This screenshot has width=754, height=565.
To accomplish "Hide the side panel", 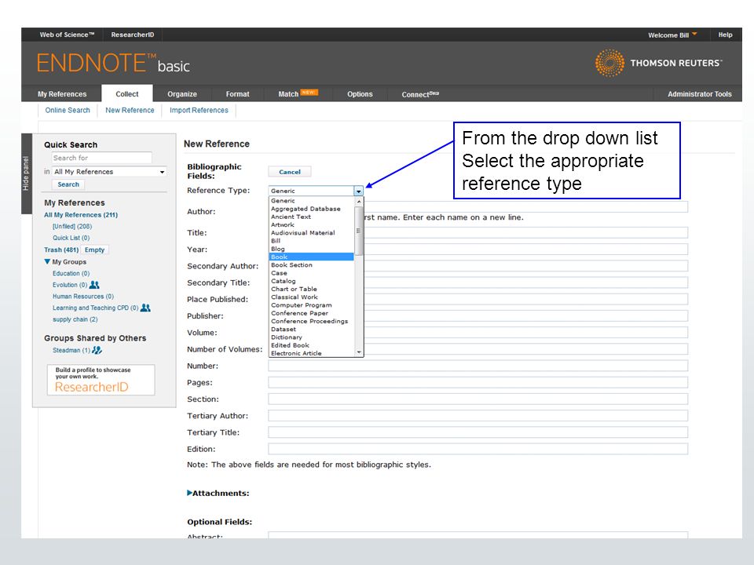I will (26, 173).
